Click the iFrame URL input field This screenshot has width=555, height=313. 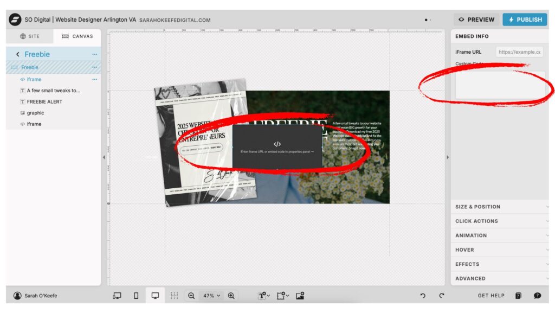tap(519, 52)
